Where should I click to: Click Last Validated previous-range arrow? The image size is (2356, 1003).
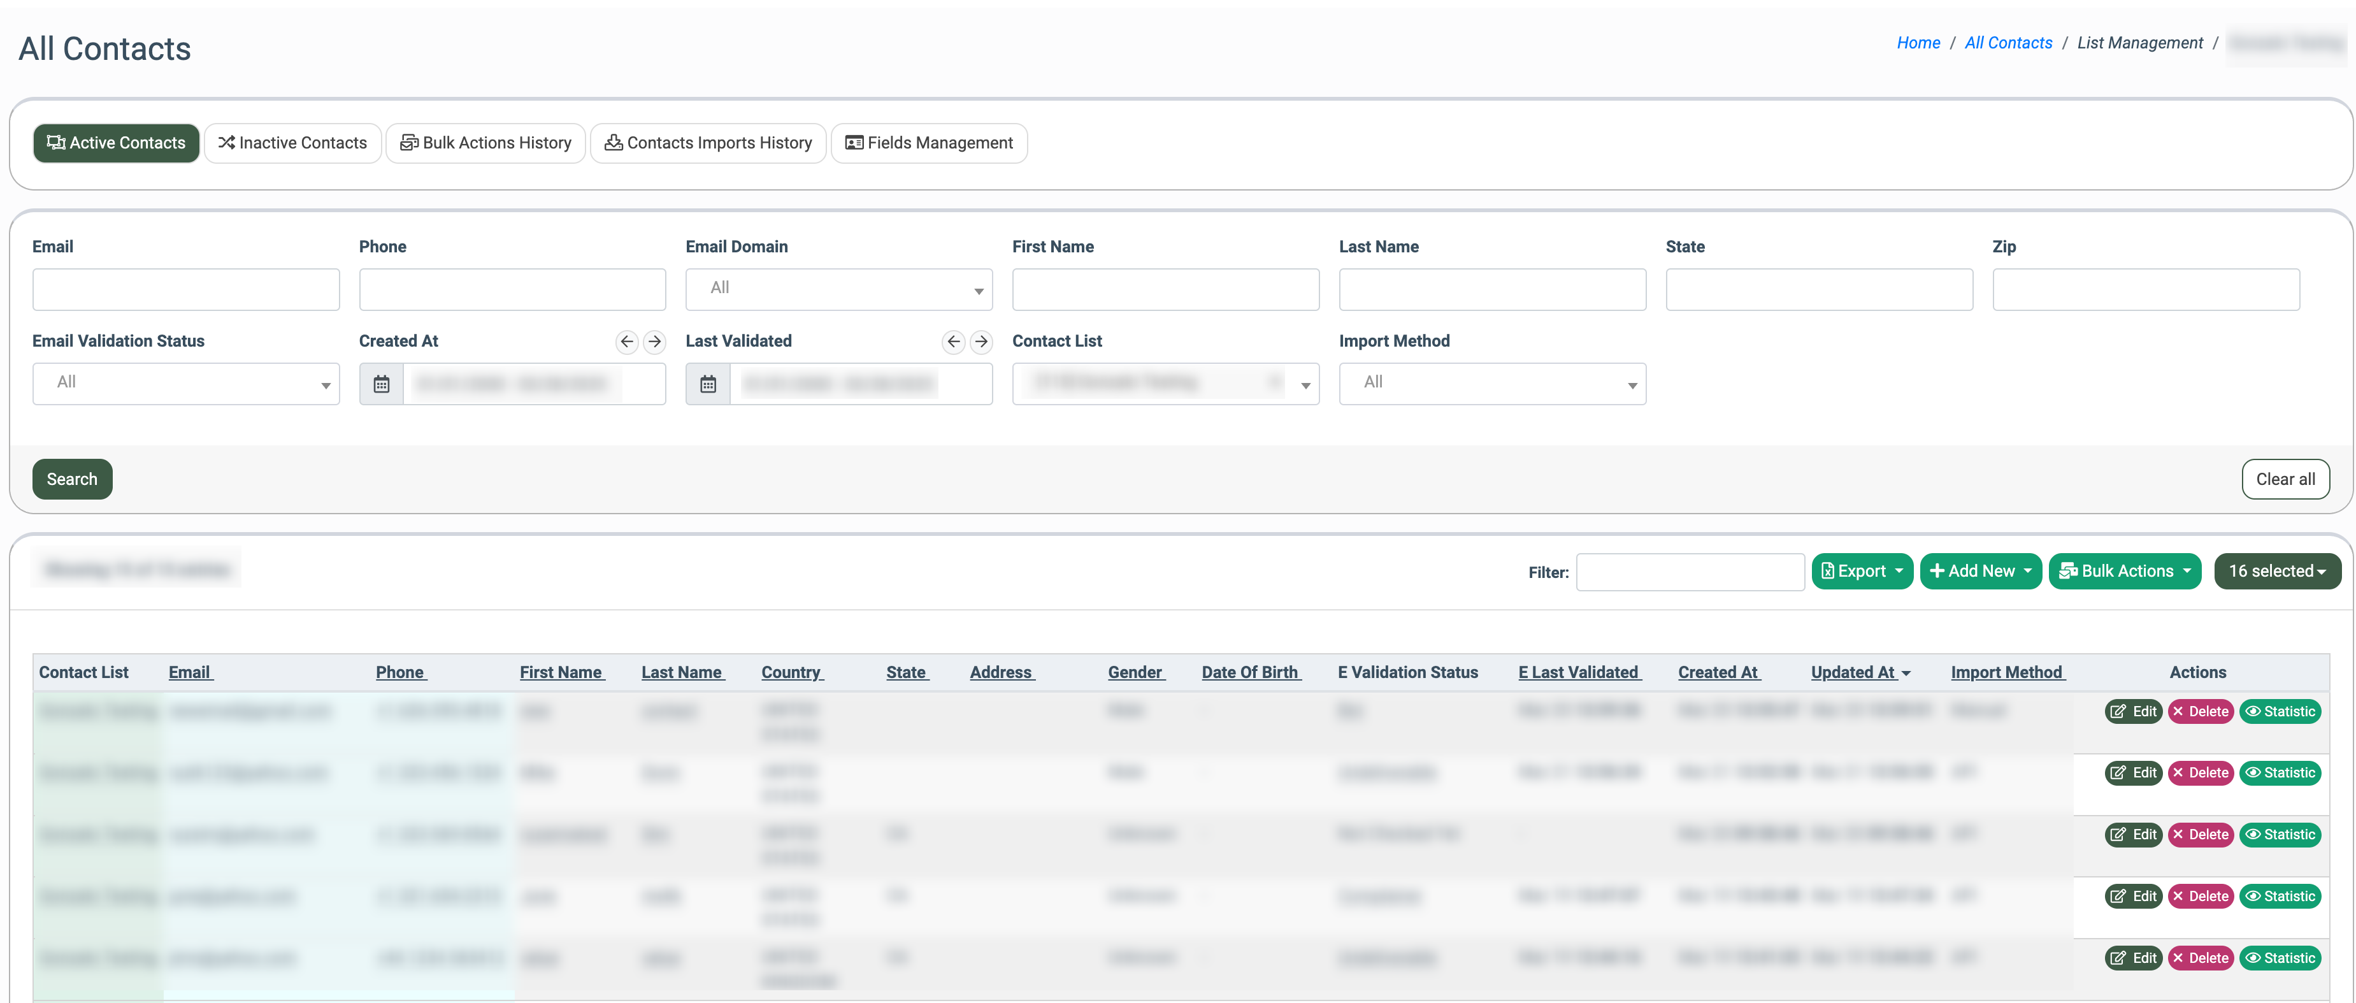(953, 342)
